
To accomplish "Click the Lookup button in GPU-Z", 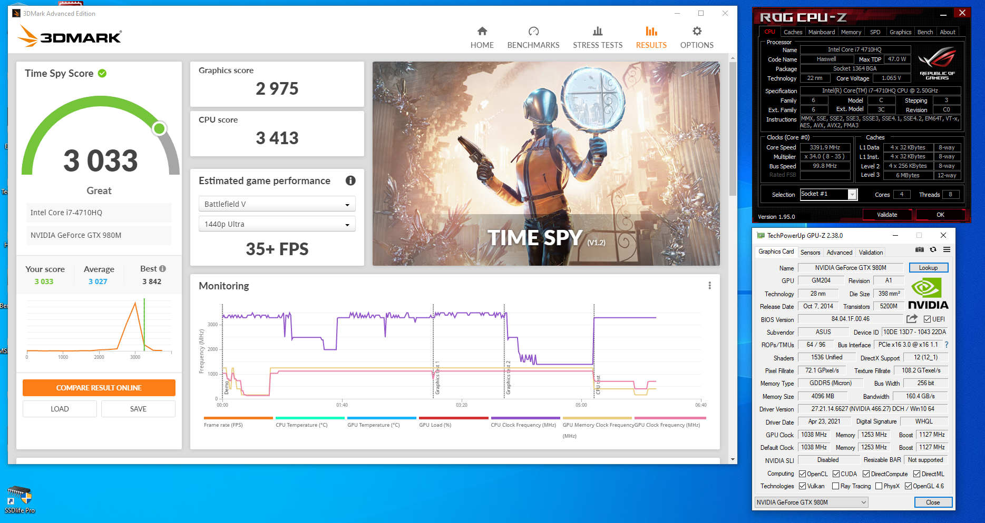I will [x=928, y=268].
